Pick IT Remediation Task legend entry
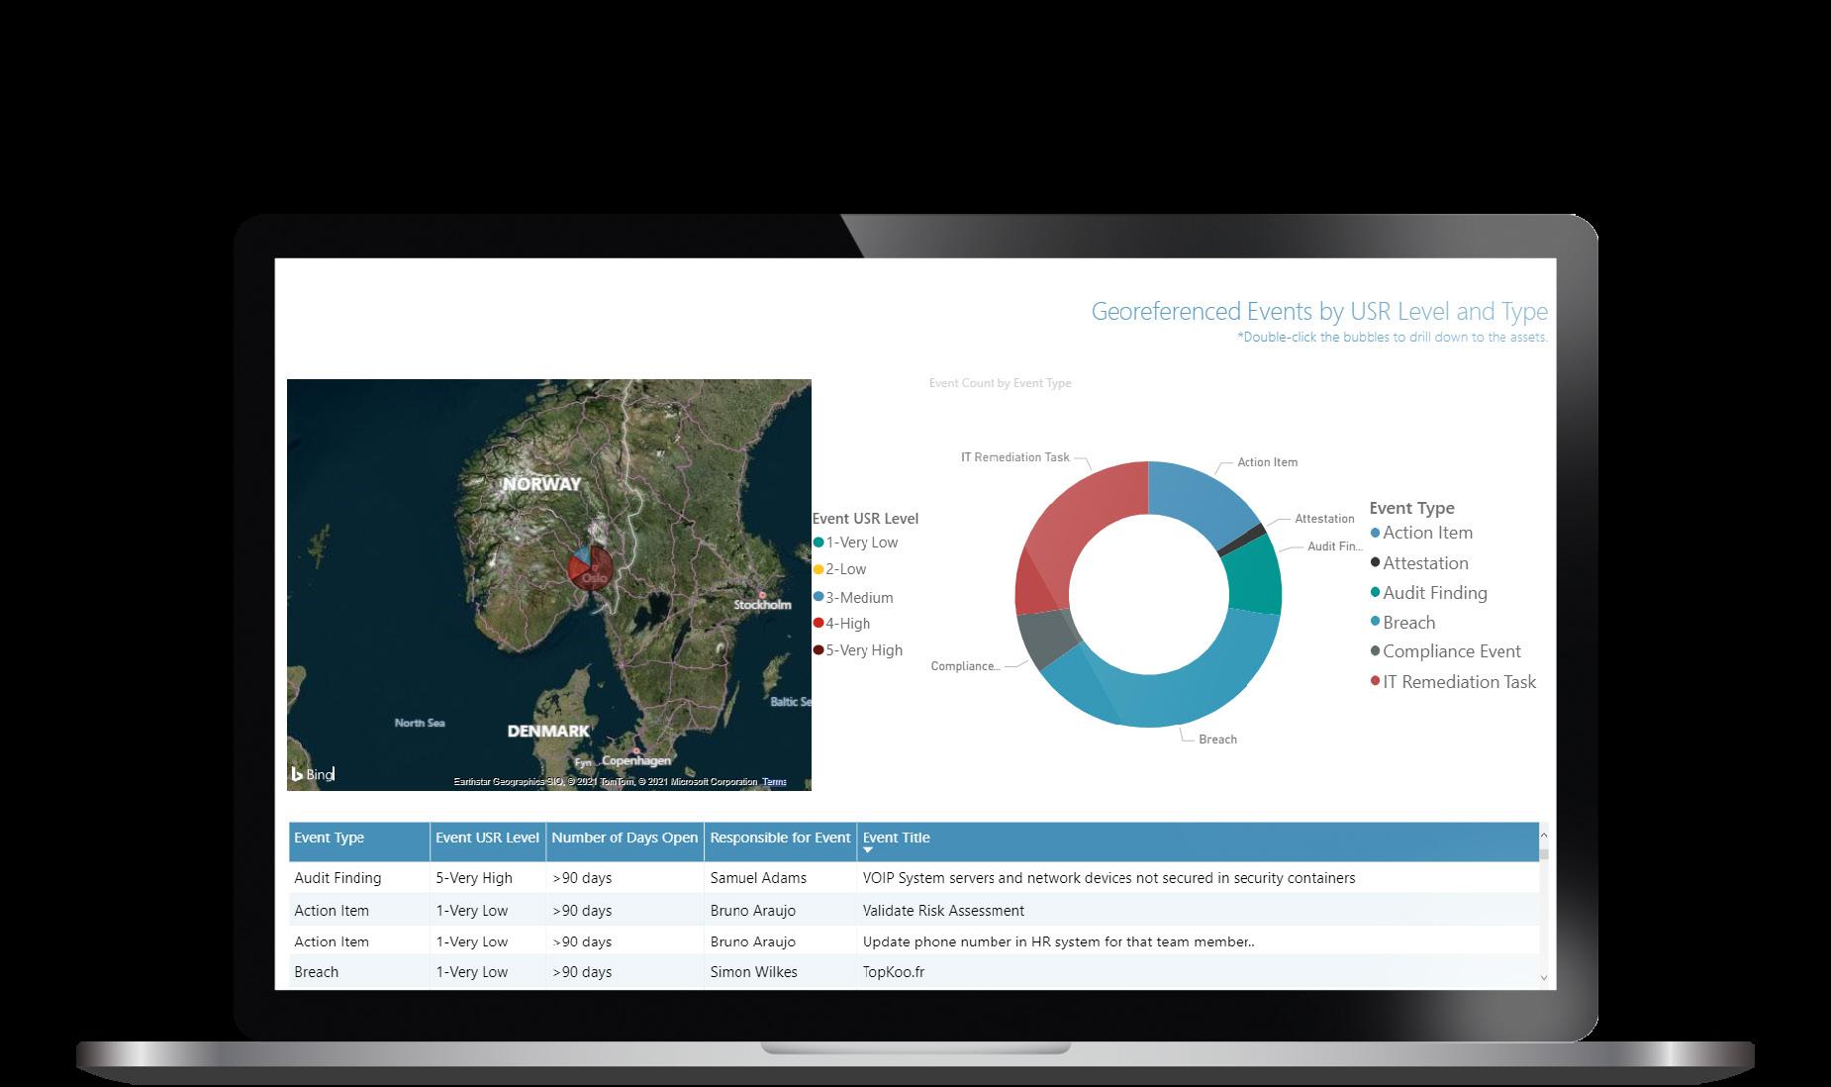The image size is (1831, 1087). 1453,682
